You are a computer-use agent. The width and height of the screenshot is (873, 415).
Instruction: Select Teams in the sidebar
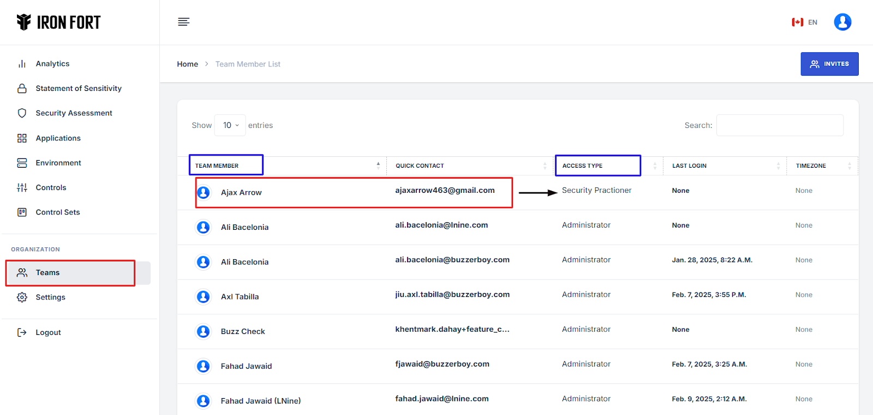[47, 272]
